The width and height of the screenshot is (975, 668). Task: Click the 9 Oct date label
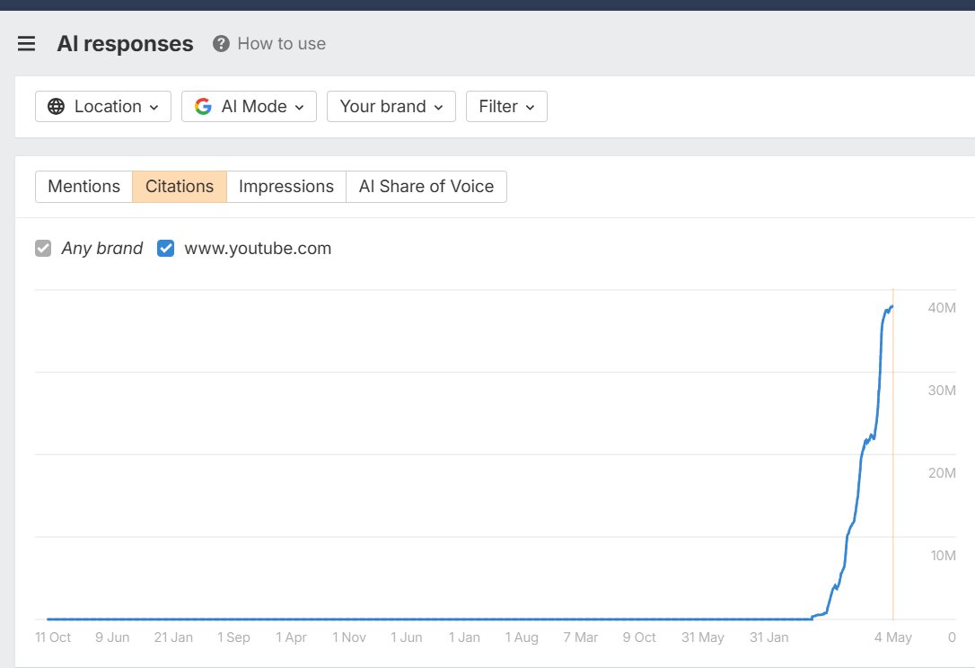639,637
